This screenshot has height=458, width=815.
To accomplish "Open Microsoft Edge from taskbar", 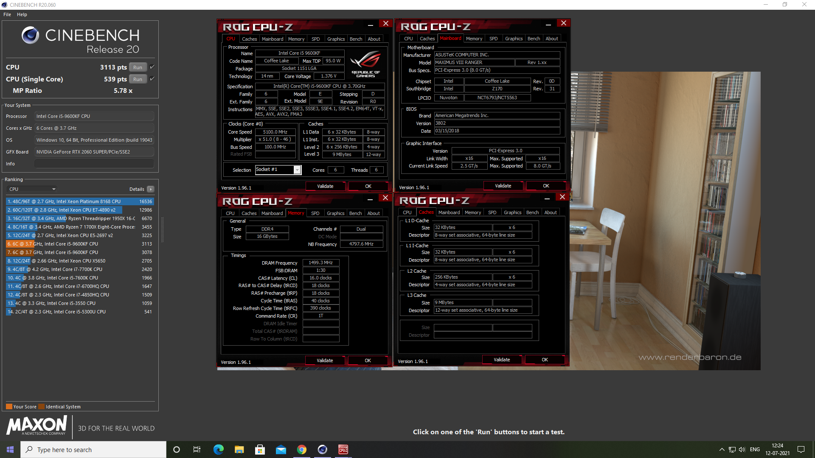I will click(x=218, y=450).
